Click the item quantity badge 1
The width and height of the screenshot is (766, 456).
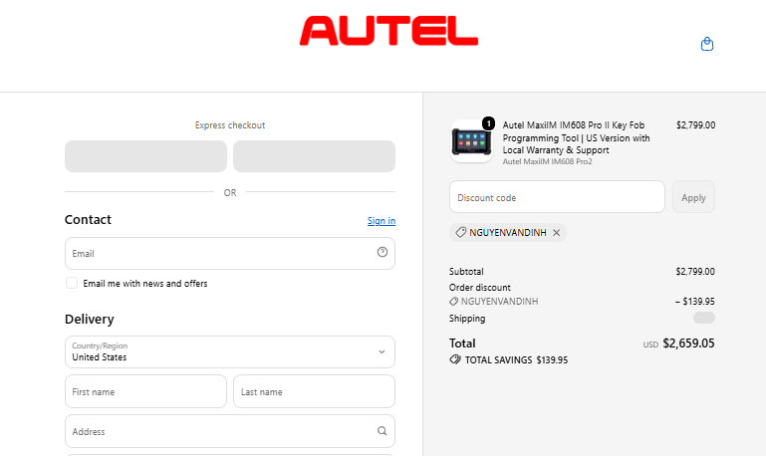tap(488, 123)
